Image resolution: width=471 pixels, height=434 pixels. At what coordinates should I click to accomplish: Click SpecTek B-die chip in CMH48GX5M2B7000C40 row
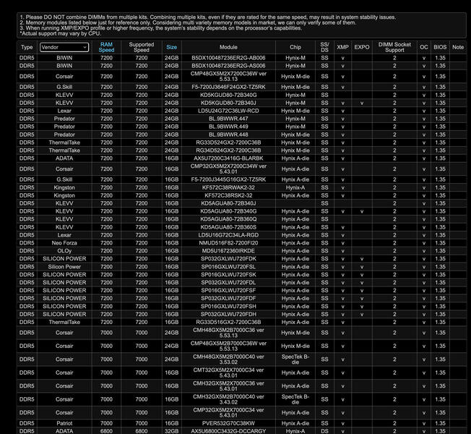(x=295, y=359)
